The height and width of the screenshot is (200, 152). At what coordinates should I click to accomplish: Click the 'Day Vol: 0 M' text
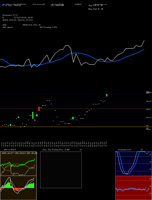pos(95,9)
